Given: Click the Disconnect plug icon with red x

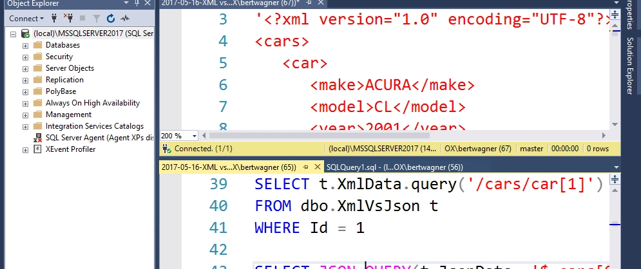Looking at the screenshot, I should click(x=68, y=18).
